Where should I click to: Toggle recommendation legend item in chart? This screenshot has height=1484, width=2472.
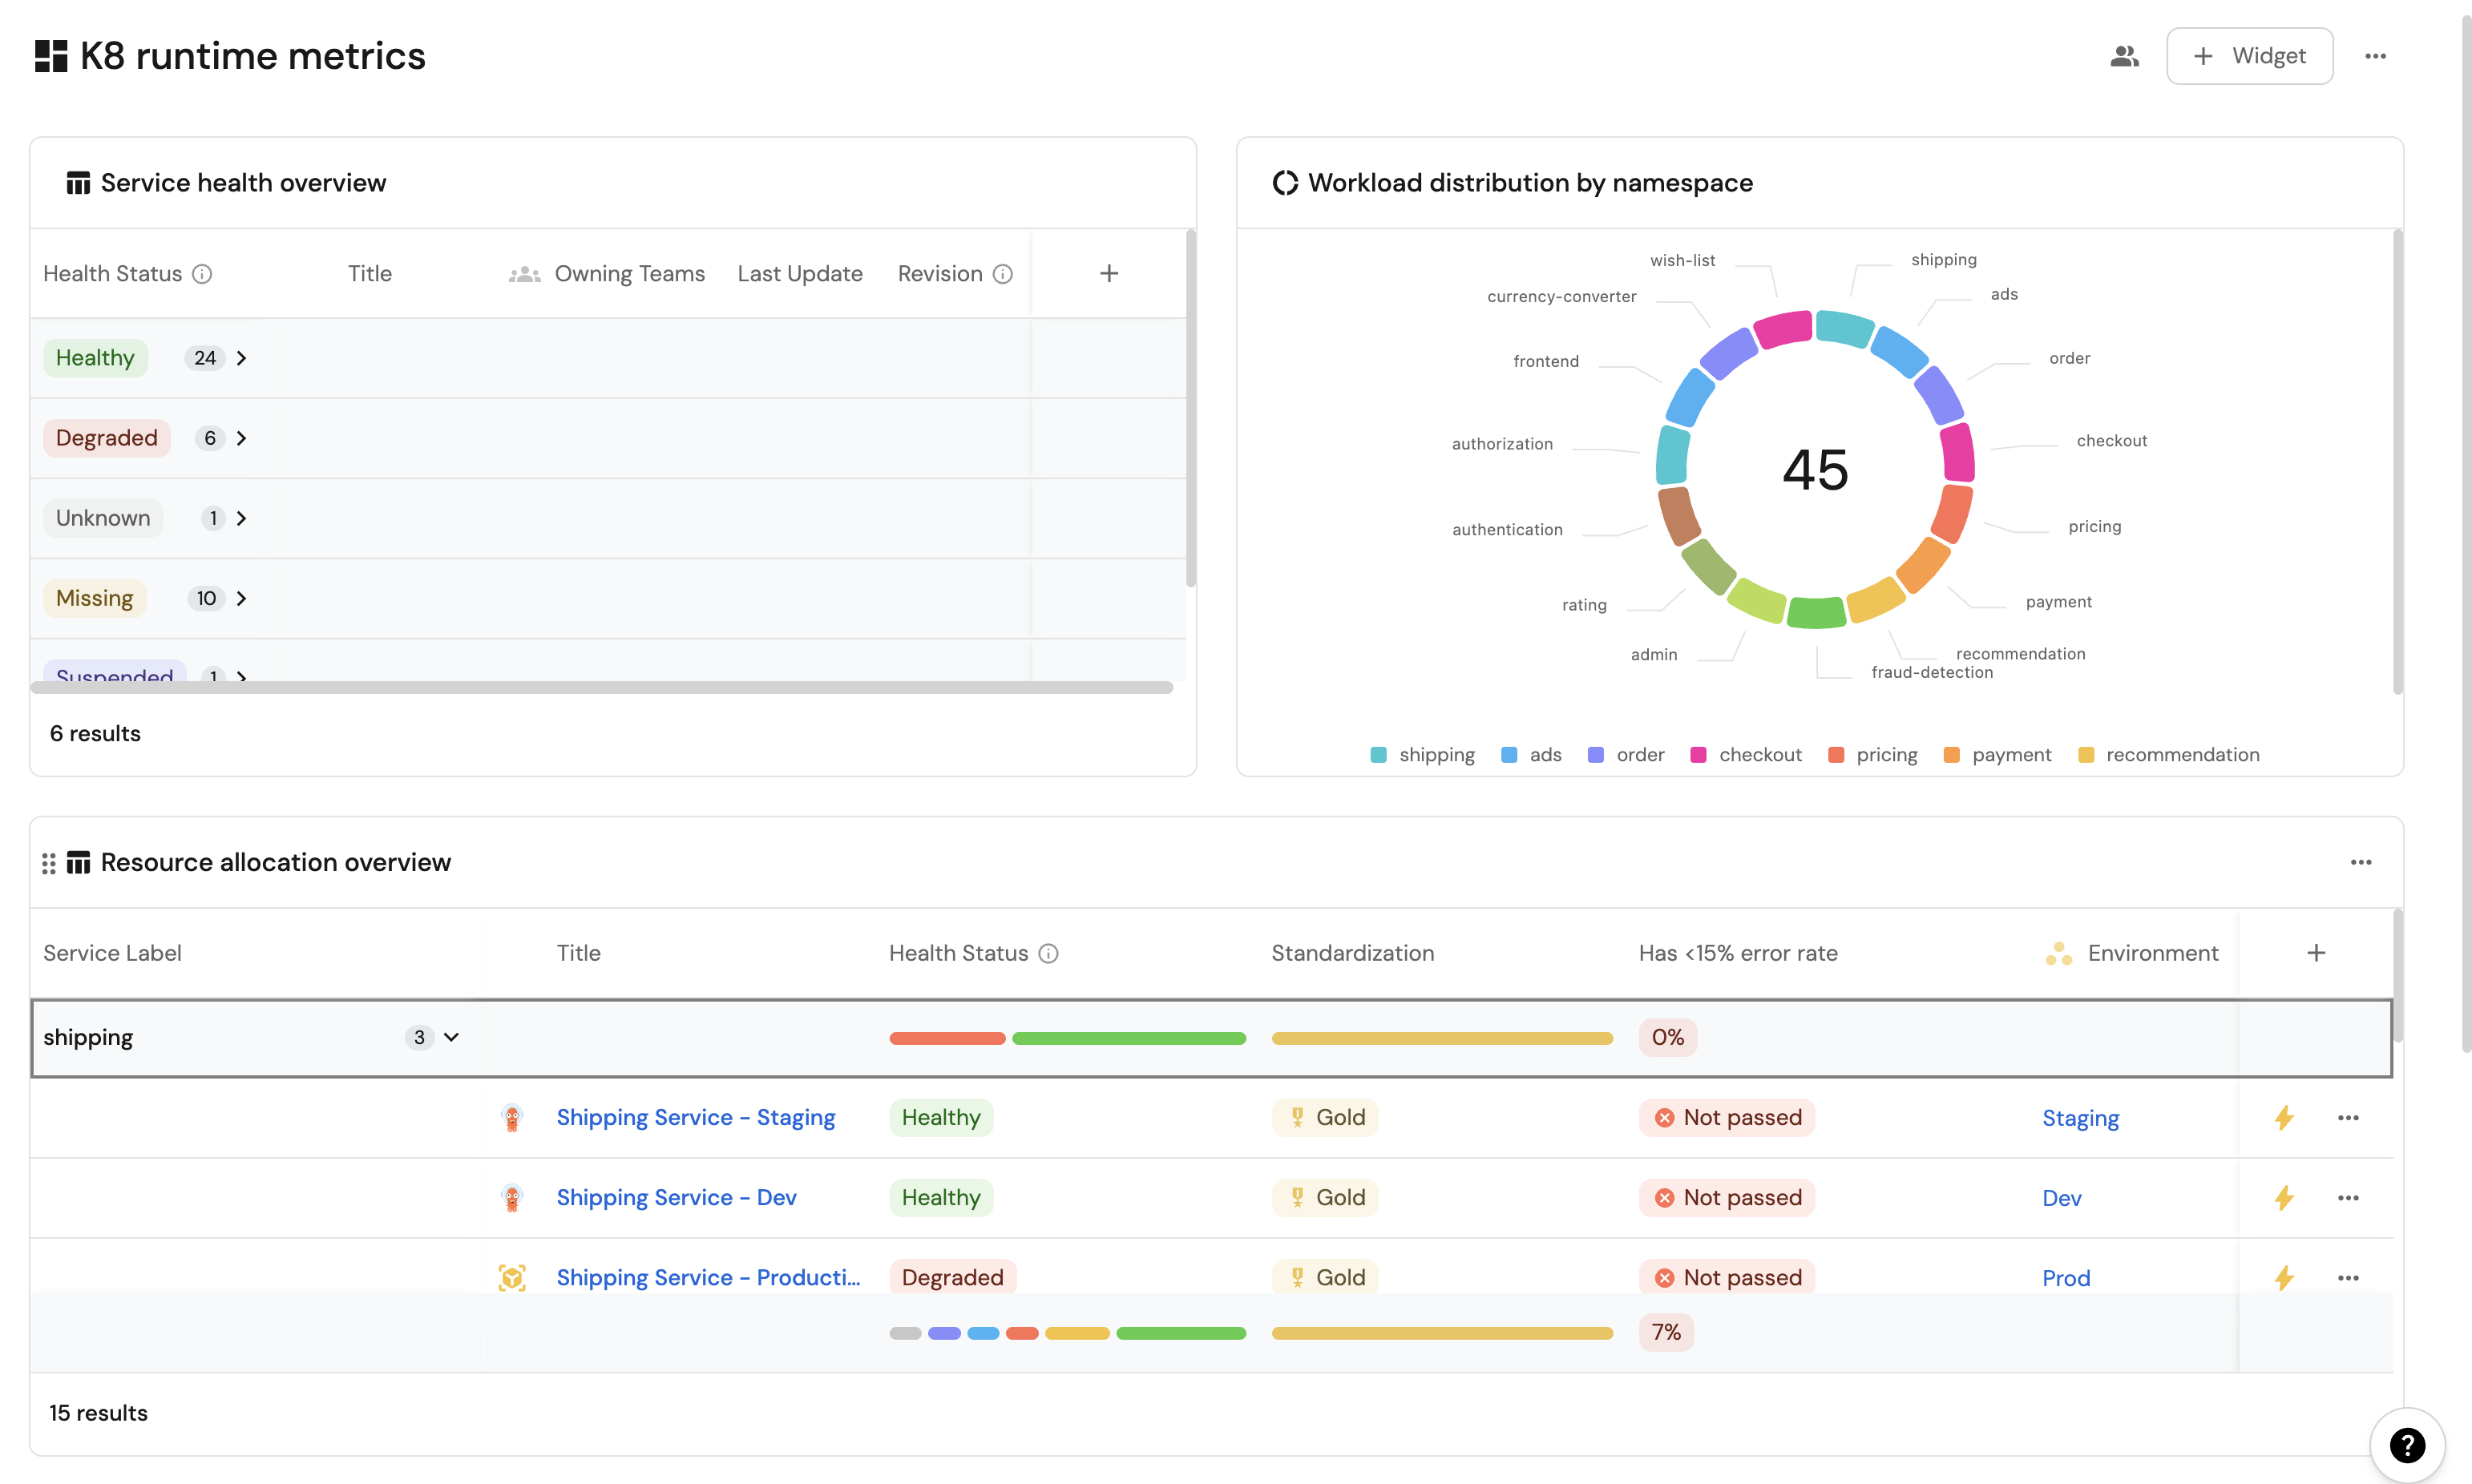coord(2168,755)
